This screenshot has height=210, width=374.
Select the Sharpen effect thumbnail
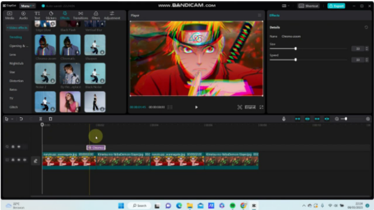95,45
